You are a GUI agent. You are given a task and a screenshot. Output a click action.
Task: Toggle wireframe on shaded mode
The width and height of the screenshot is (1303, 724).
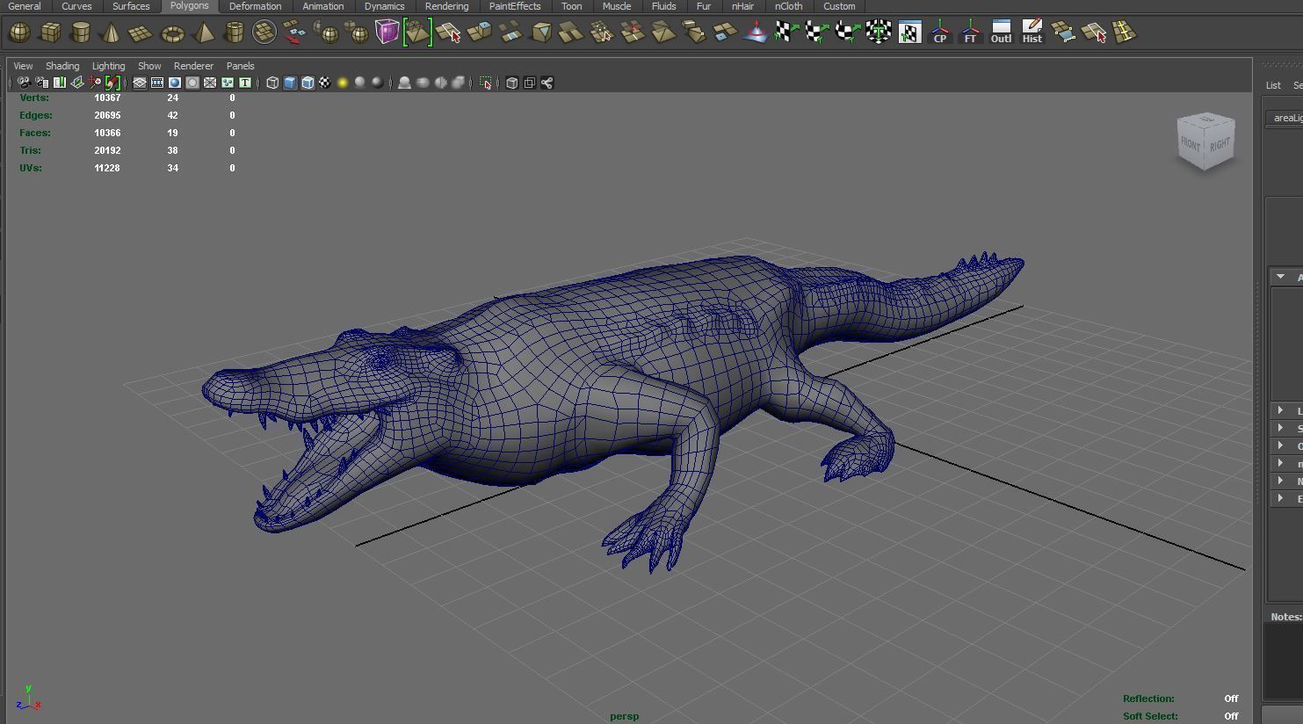coord(308,83)
